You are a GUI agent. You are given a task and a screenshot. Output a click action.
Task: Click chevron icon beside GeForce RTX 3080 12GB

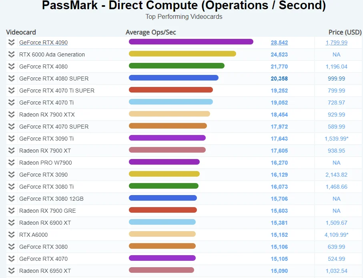pos(11,199)
